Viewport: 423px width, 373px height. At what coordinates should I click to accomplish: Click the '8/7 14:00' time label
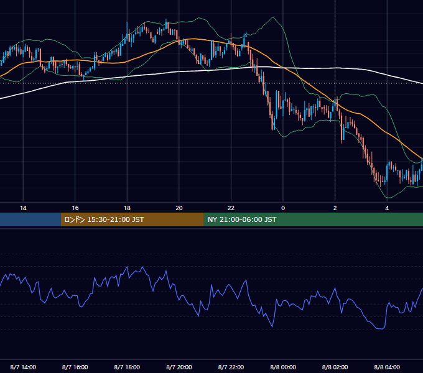(23, 367)
